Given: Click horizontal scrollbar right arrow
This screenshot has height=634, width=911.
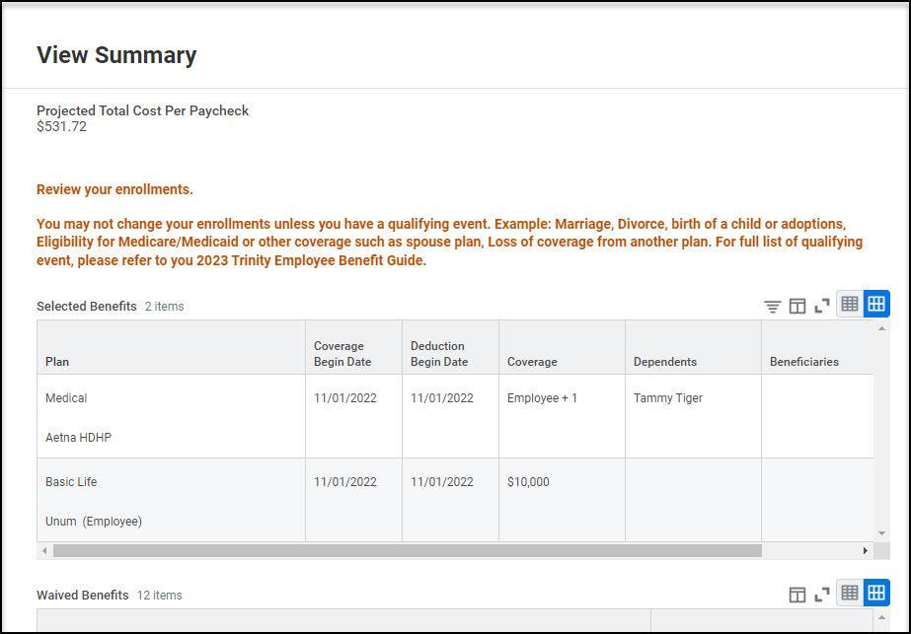Looking at the screenshot, I should click(865, 550).
